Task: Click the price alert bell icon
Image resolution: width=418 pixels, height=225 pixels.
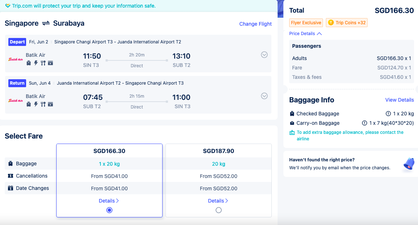Action: pos(409,164)
